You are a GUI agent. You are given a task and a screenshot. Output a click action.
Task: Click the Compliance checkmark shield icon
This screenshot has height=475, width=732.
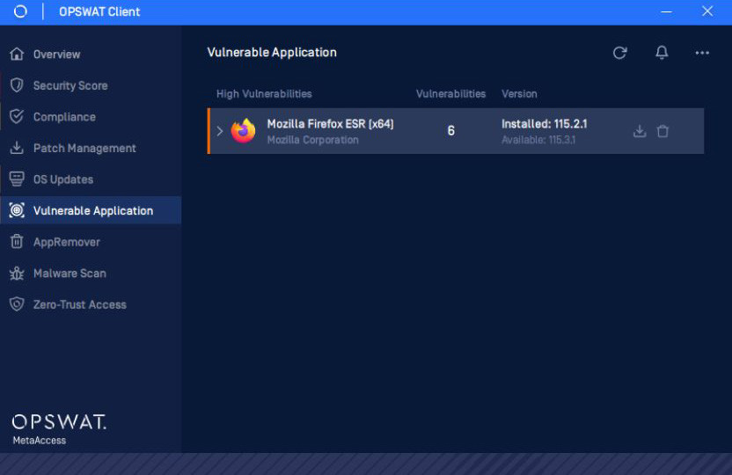click(x=17, y=117)
